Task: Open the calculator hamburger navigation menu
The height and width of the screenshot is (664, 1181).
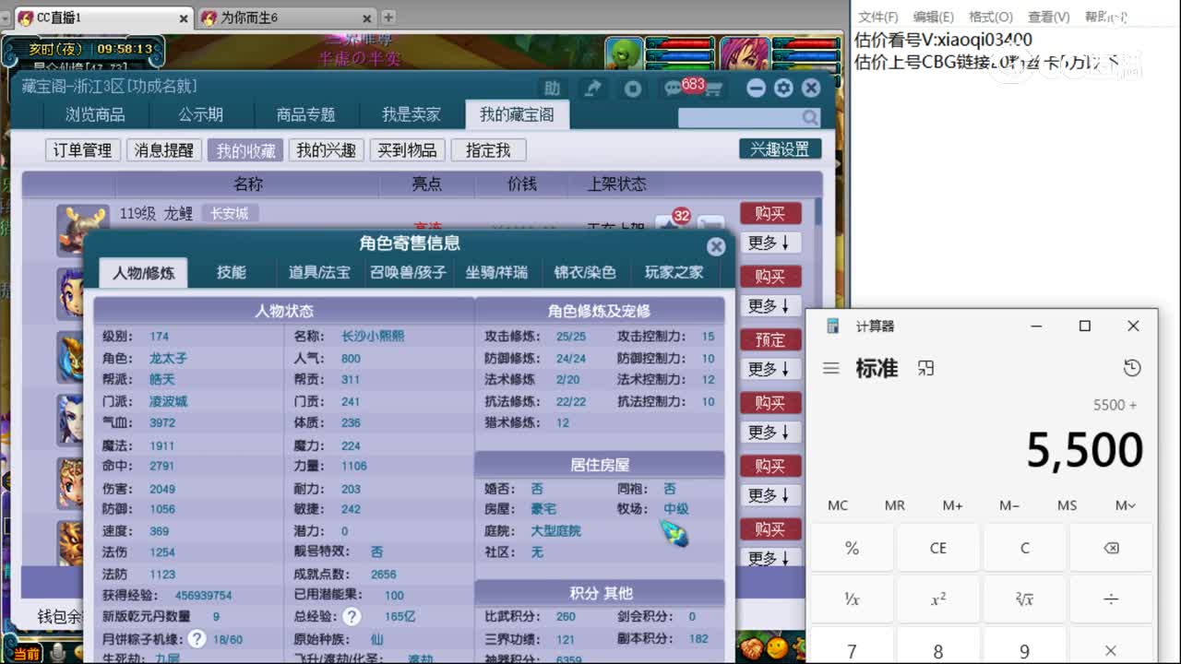Action: [830, 367]
